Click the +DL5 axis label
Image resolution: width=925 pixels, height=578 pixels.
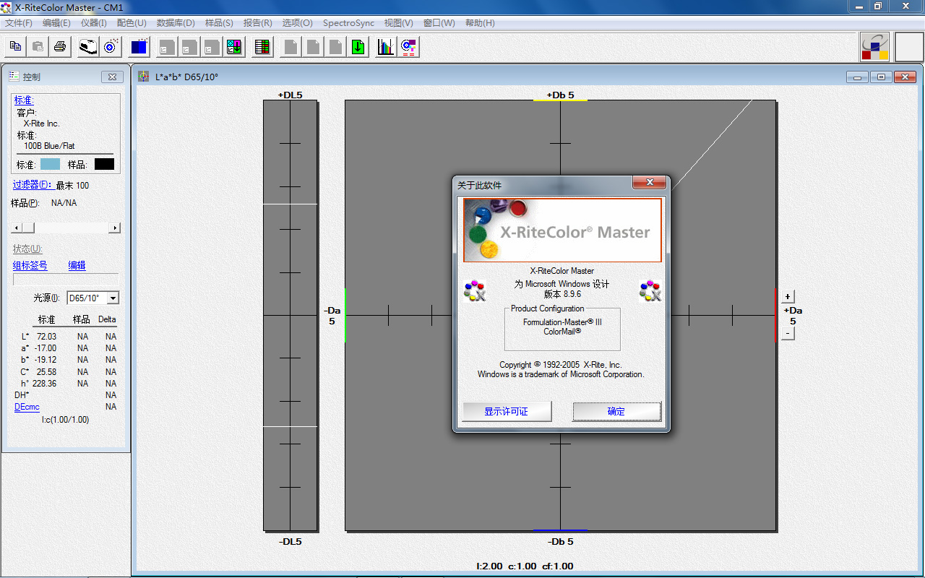pos(290,95)
